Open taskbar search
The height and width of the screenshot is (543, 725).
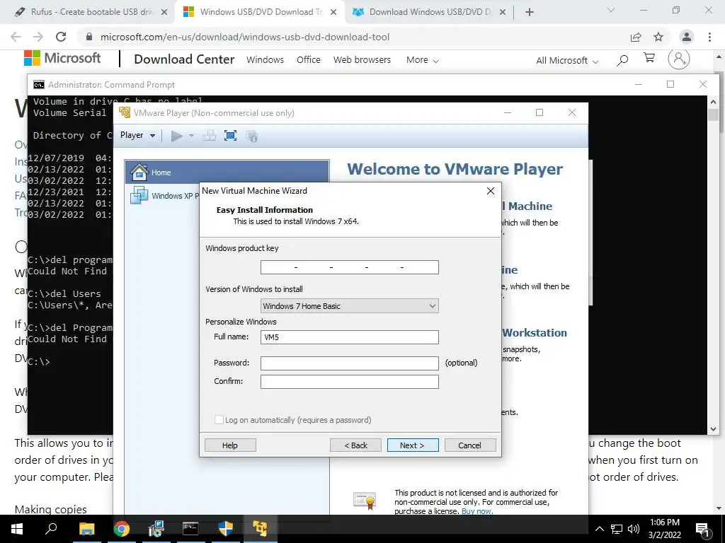(x=51, y=529)
